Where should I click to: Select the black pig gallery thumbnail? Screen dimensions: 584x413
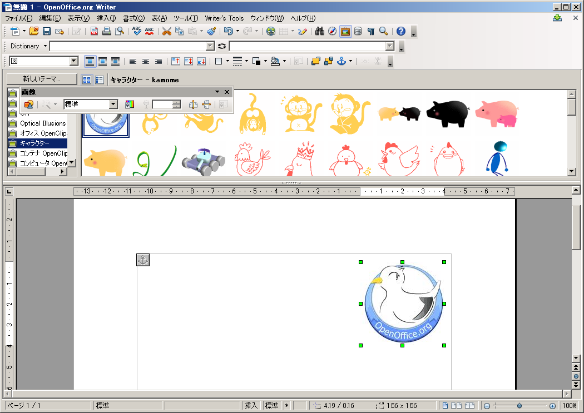448,113
